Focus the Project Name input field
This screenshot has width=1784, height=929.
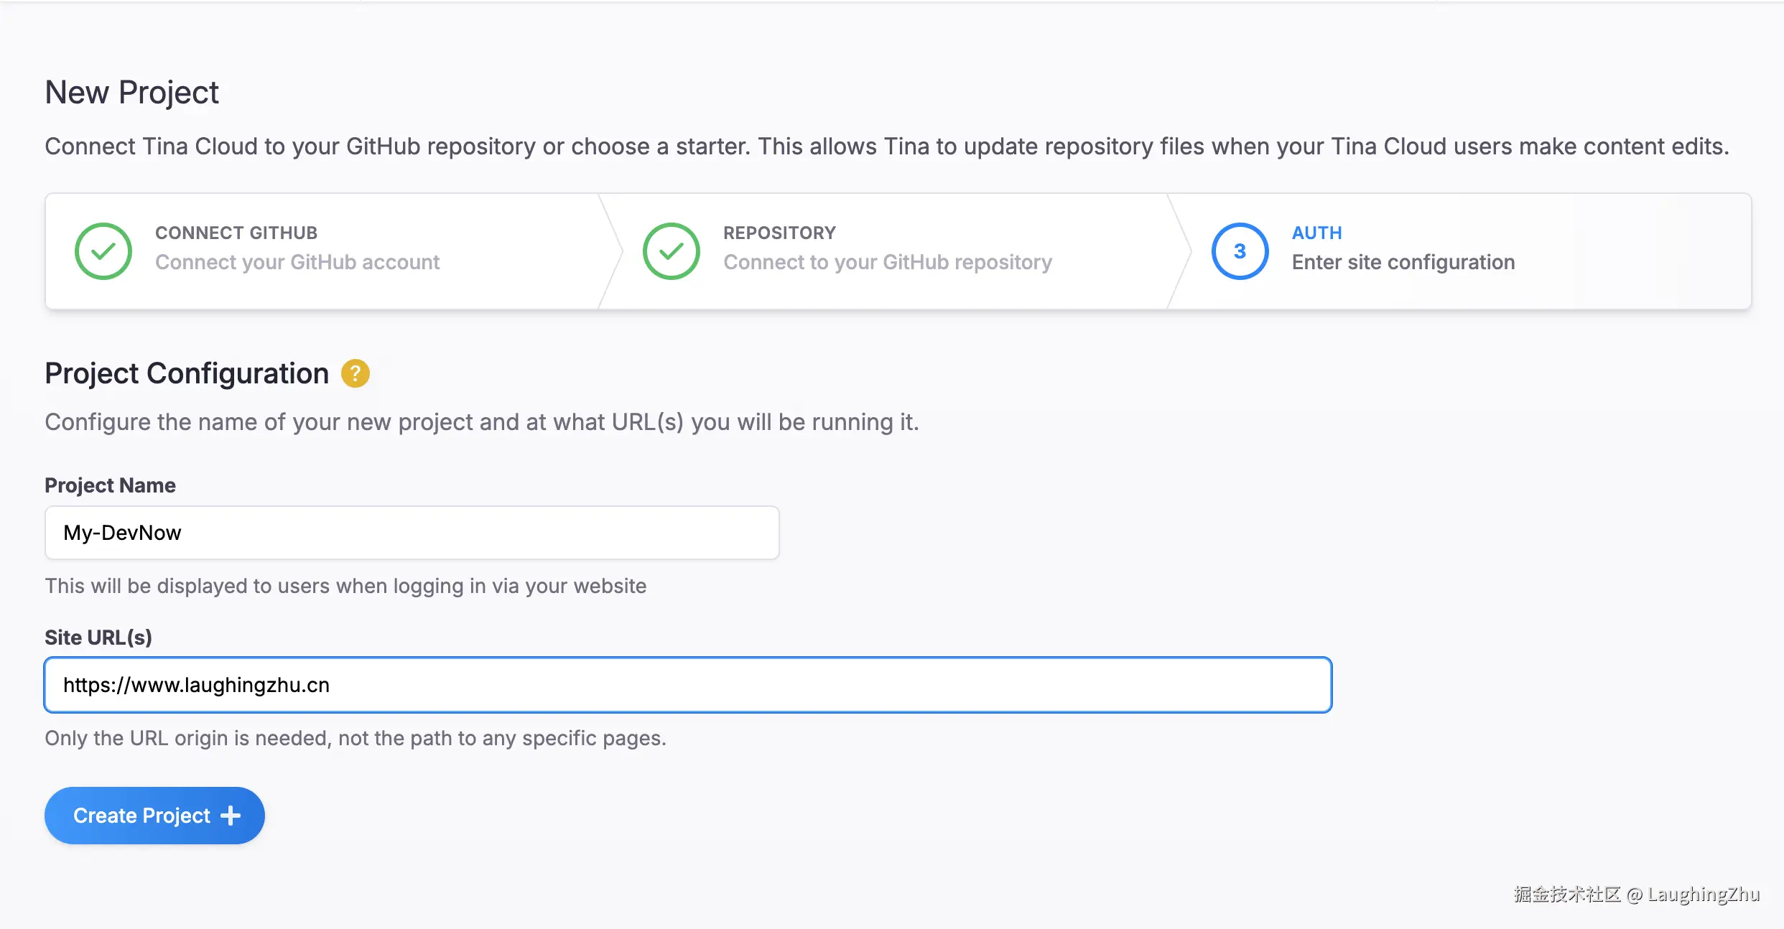(x=412, y=533)
